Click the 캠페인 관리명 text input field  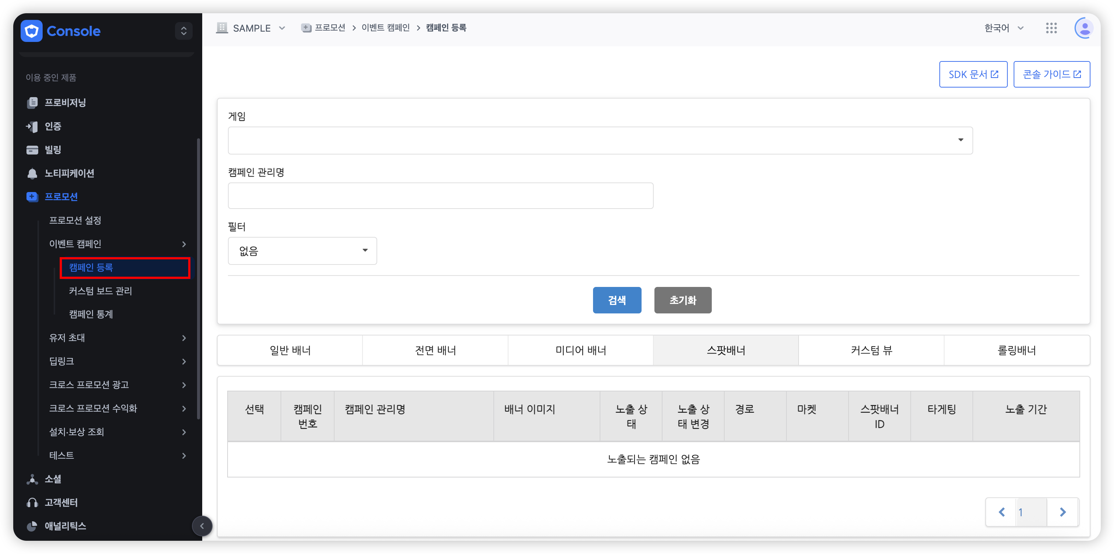coord(440,196)
